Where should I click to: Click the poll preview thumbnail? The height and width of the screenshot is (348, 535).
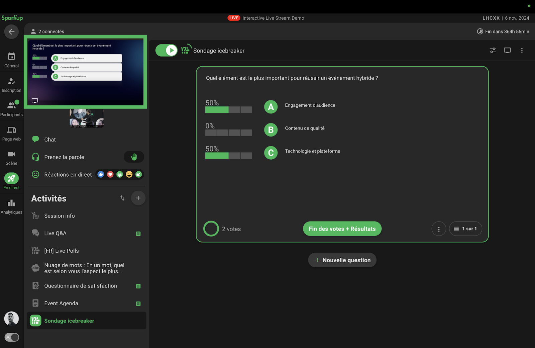[x=86, y=72]
